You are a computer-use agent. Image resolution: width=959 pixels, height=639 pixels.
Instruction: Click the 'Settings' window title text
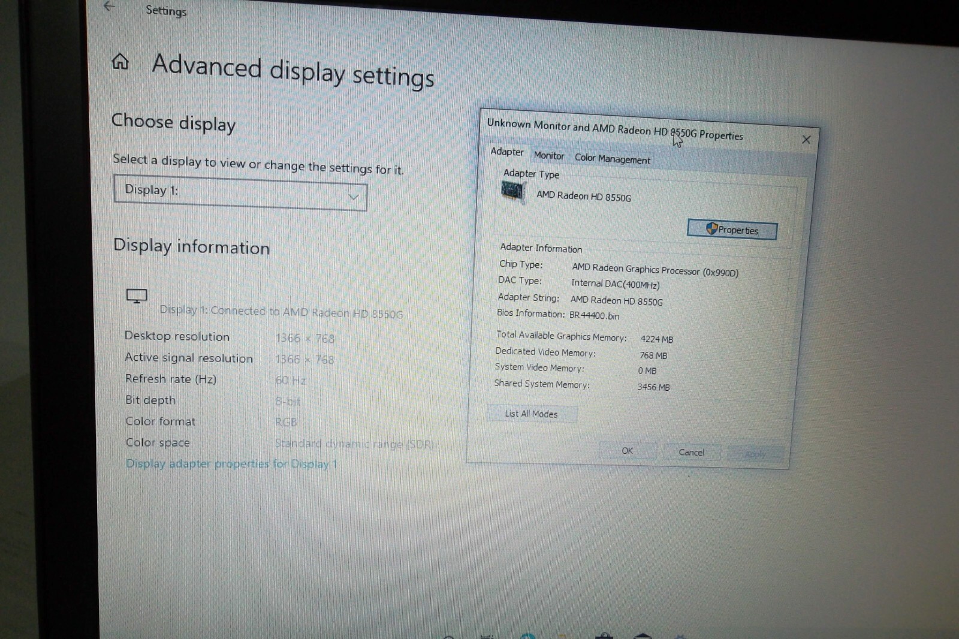click(x=166, y=11)
